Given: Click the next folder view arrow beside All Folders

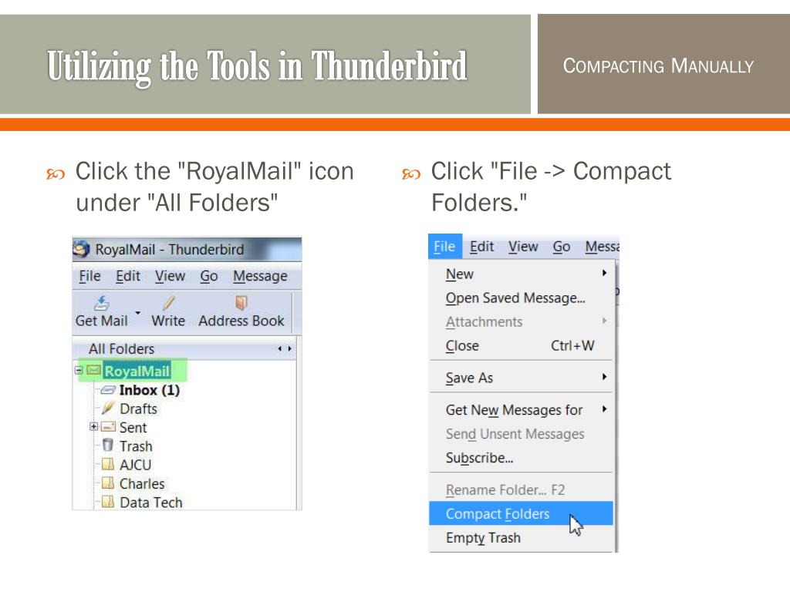Looking at the screenshot, I should [x=289, y=349].
